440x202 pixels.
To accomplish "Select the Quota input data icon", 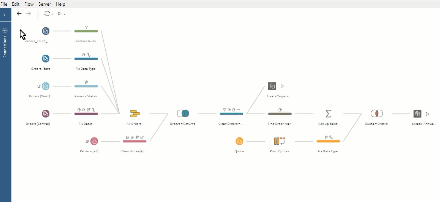I will (x=239, y=141).
